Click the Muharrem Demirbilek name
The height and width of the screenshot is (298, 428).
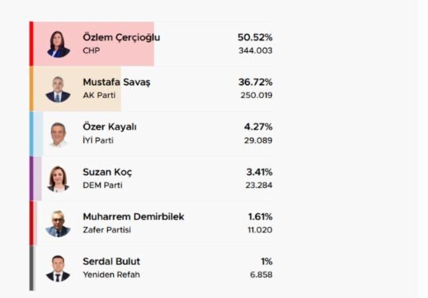134,217
